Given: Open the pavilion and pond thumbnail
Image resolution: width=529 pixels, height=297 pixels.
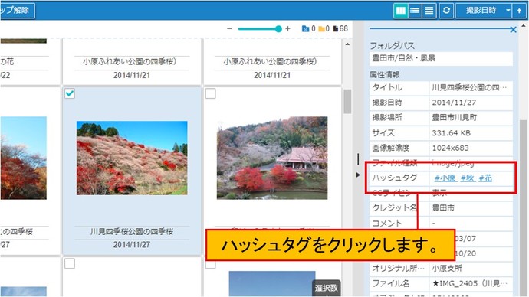Looking at the screenshot, I should 272,158.
